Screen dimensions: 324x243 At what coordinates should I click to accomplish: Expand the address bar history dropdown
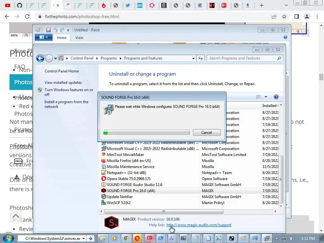193,59
